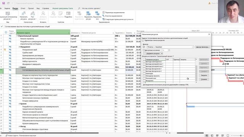Click the Level Resource ribbon icon

(88, 14)
